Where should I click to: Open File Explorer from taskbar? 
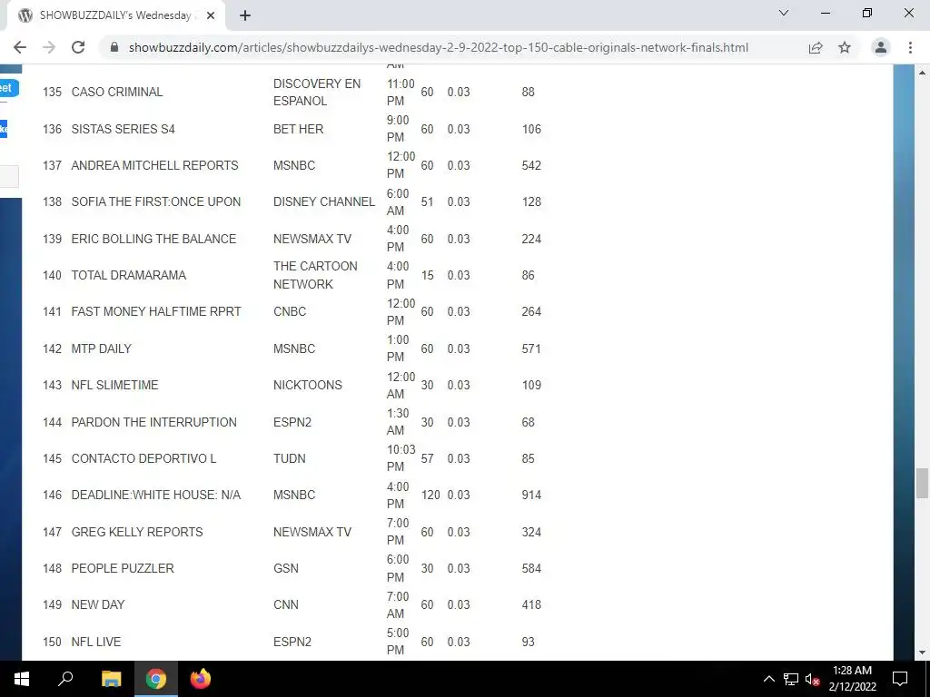click(x=111, y=679)
